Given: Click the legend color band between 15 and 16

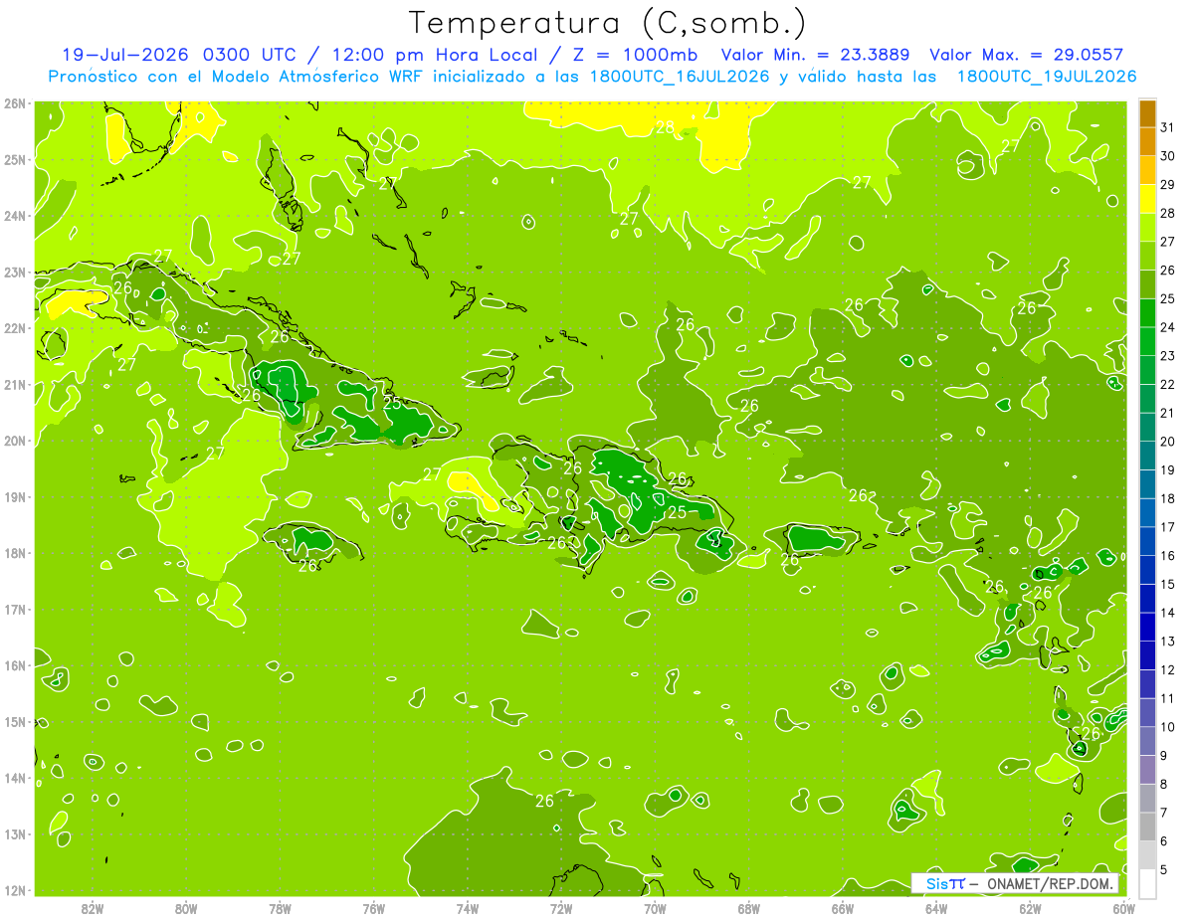Looking at the screenshot, I should pos(1147,570).
